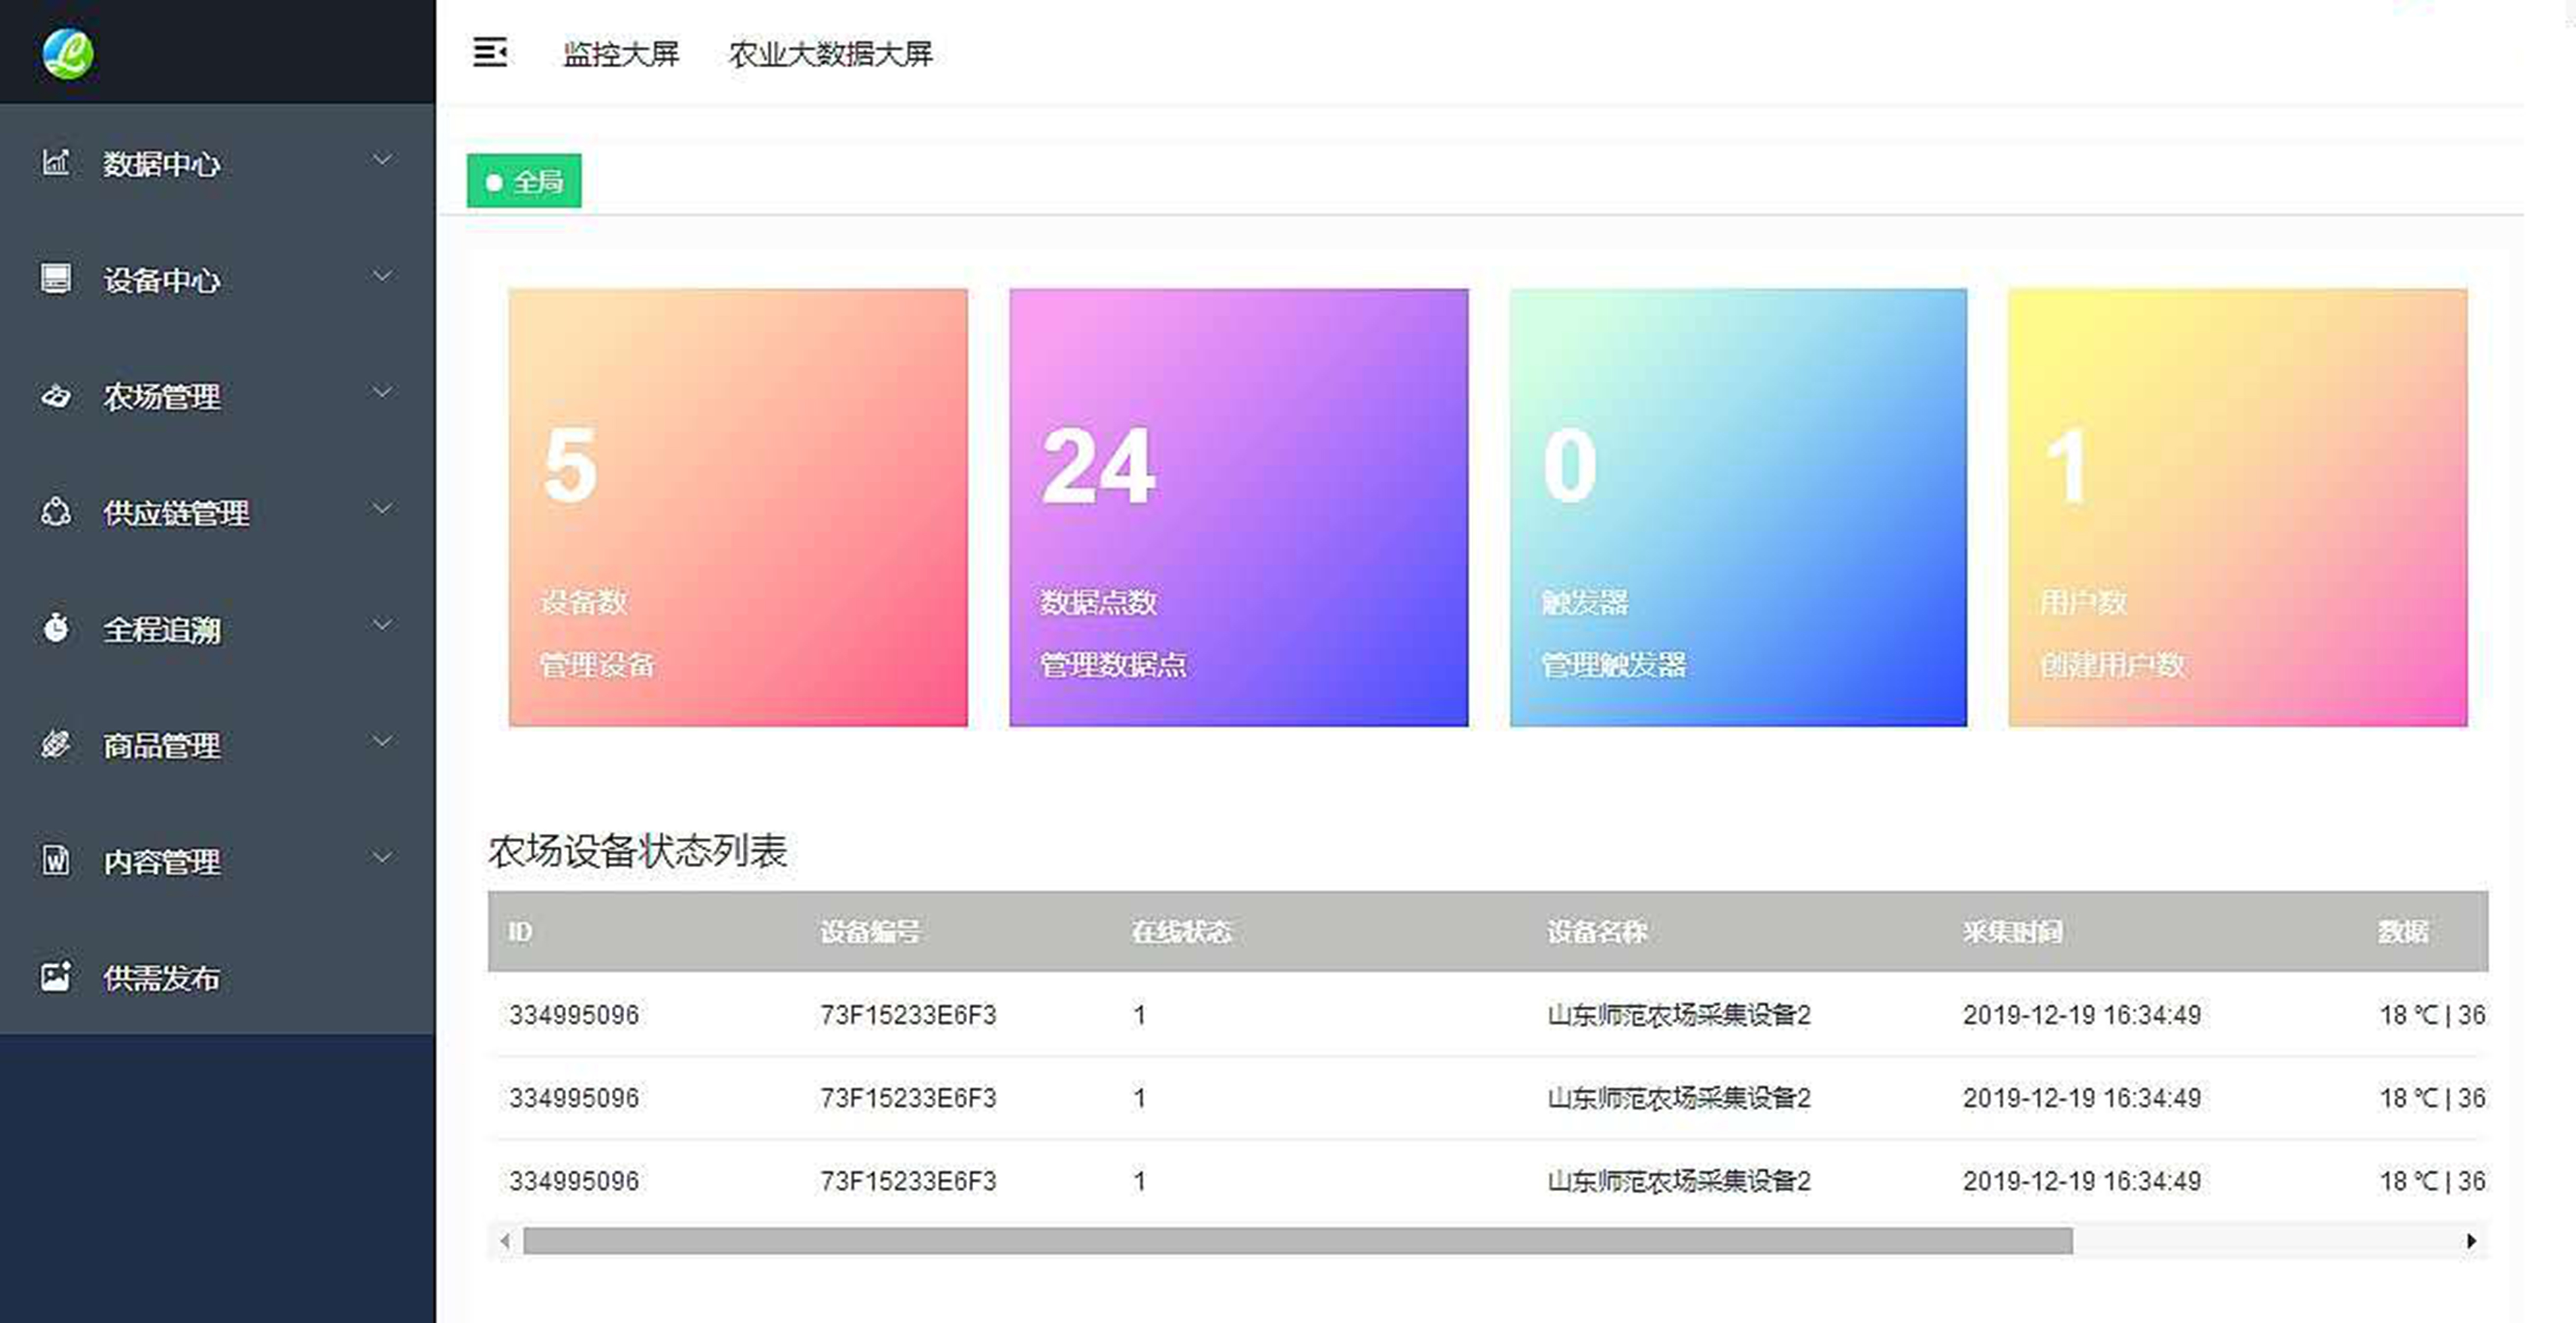Click the 设备中心 monitor icon

tap(56, 278)
